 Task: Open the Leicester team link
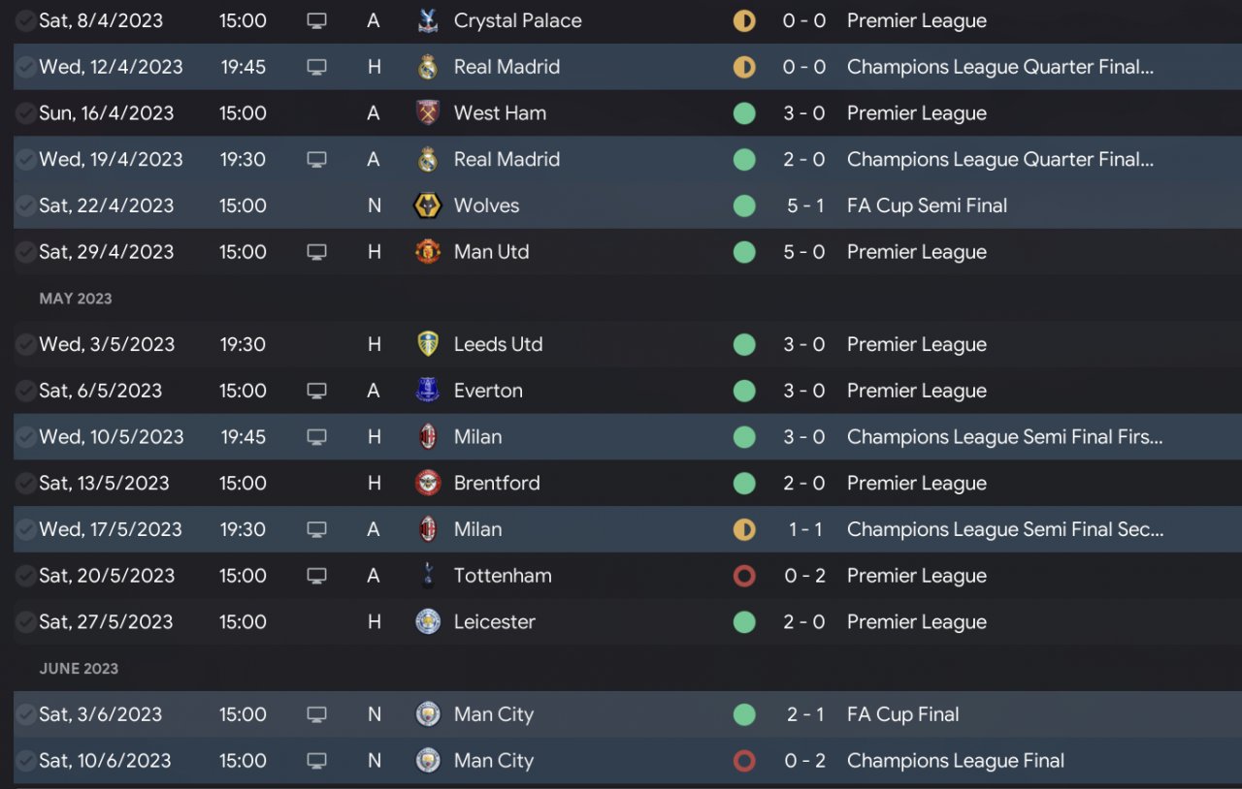click(495, 622)
